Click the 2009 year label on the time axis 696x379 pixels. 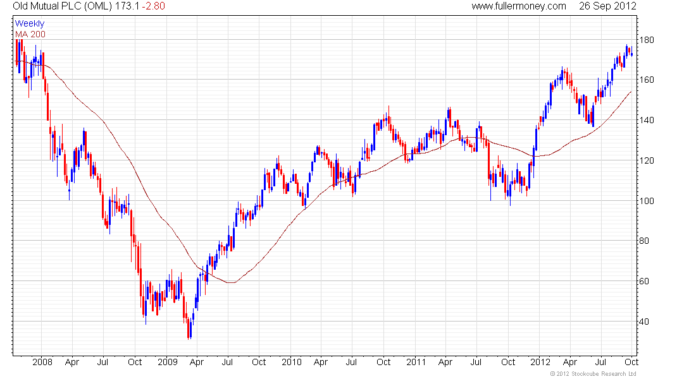pos(167,362)
